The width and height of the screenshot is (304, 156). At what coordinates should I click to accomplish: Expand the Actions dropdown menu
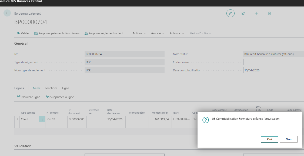pos(139,33)
